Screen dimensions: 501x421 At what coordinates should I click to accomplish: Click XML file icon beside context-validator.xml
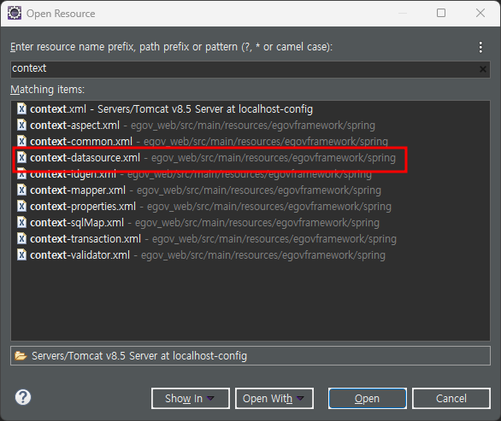[21, 255]
